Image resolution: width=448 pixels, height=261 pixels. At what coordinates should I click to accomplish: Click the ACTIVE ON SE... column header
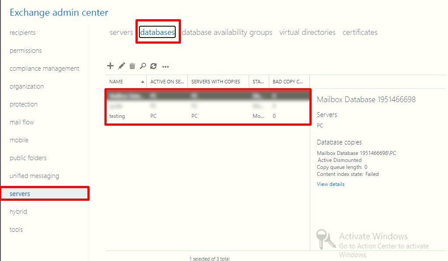tap(167, 82)
